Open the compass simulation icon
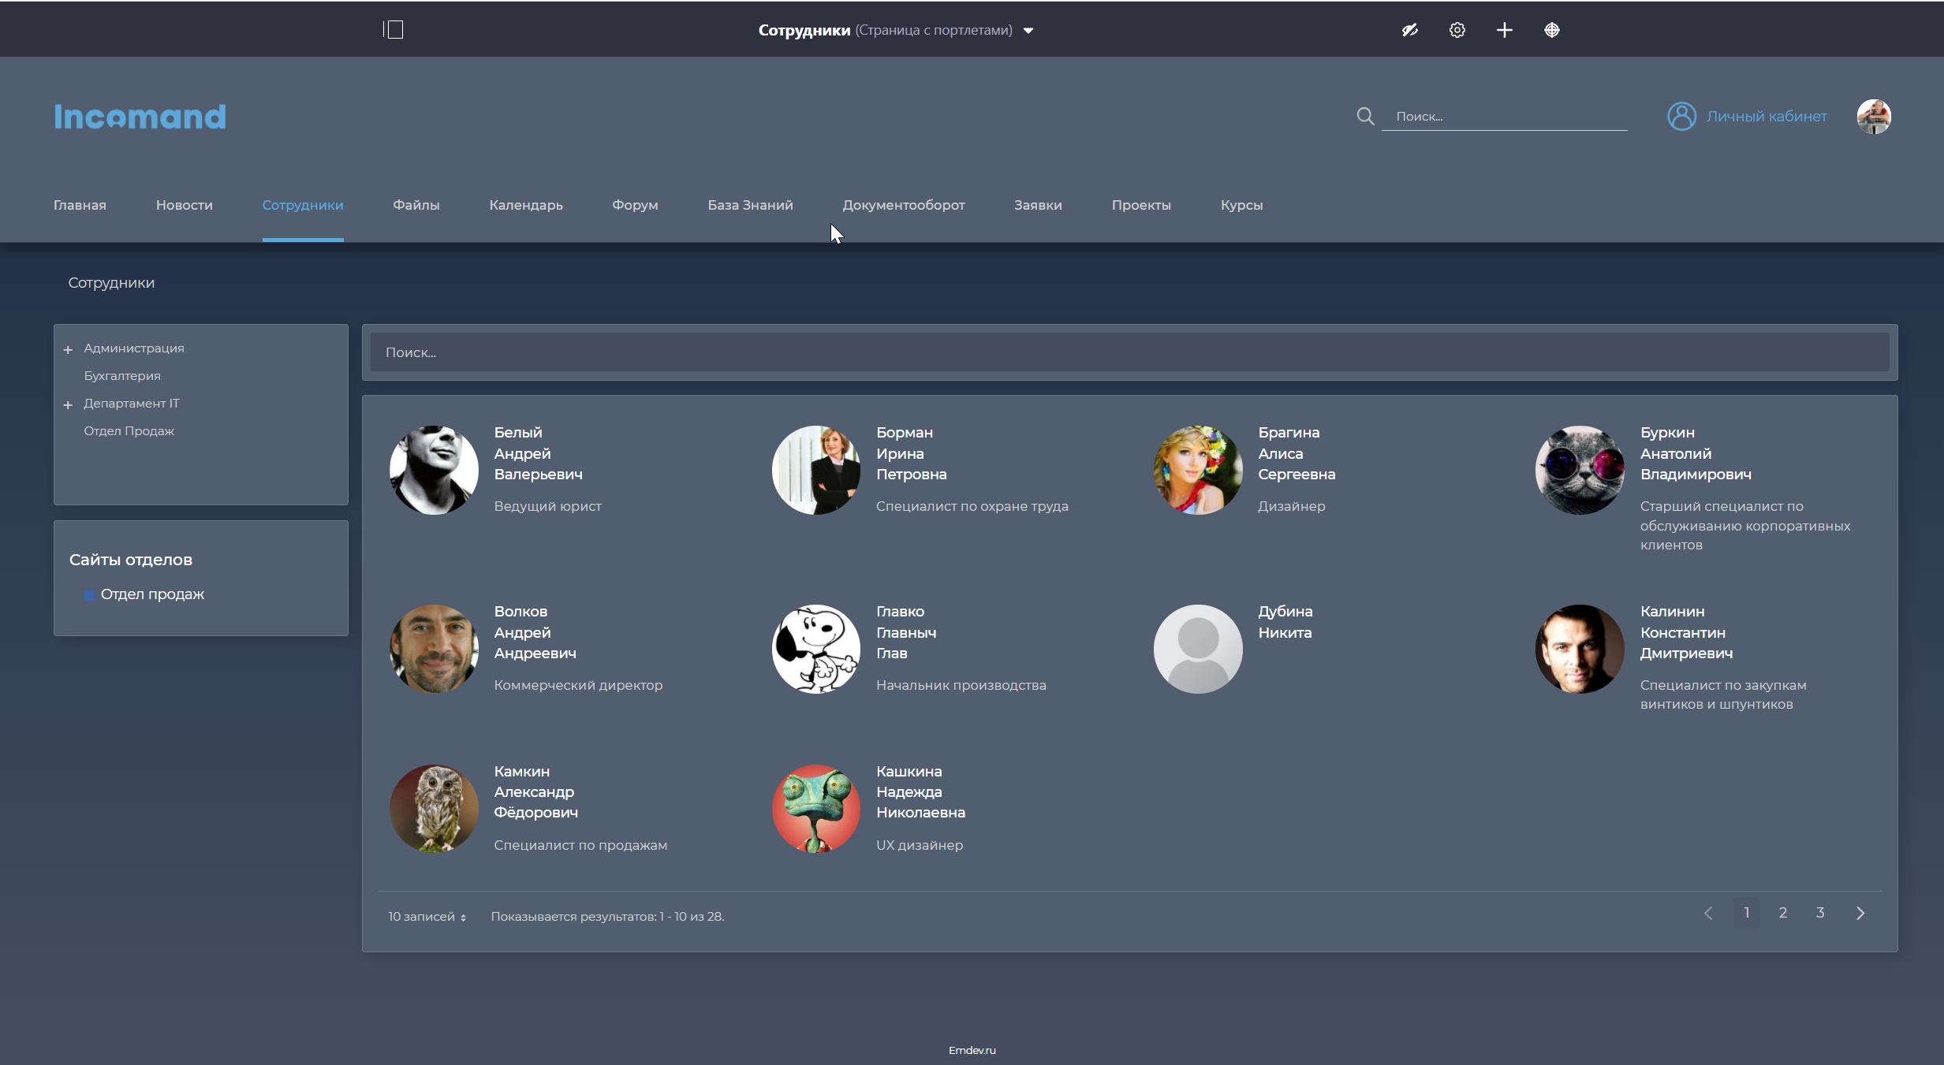The height and width of the screenshot is (1065, 1944). [x=1551, y=30]
